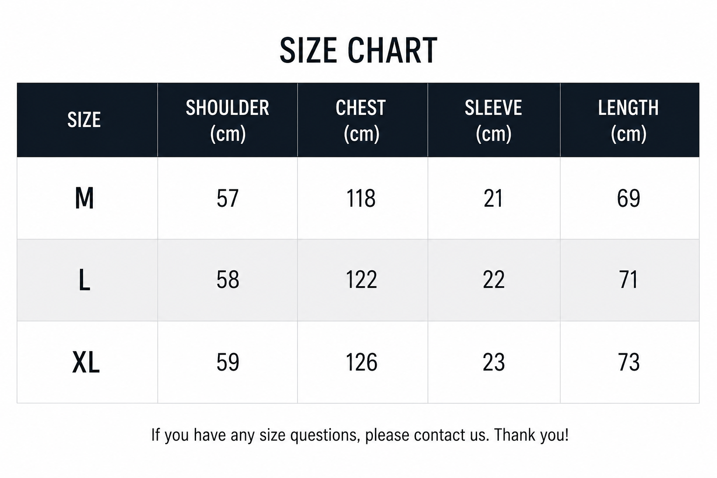This screenshot has height=478, width=717.
Task: Click sleeve value 23 for size XL
Action: (x=494, y=362)
